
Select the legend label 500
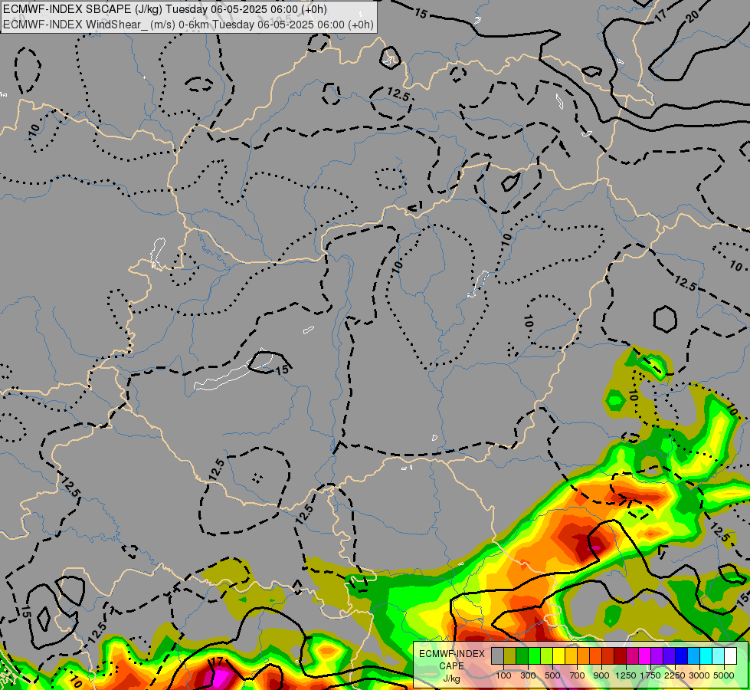(x=552, y=675)
